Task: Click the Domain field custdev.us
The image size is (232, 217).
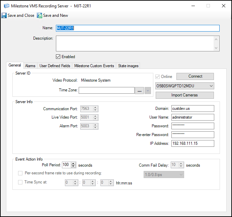Action: [x=192, y=108]
